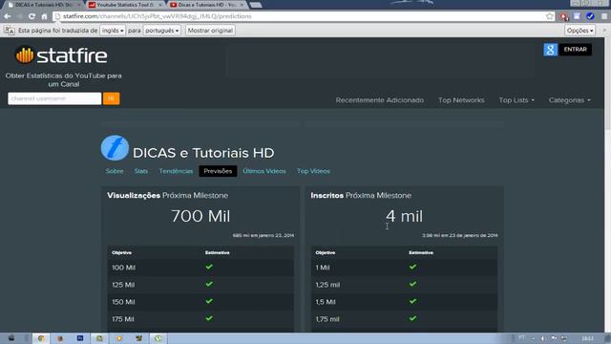Click the statfire logo

(x=61, y=55)
